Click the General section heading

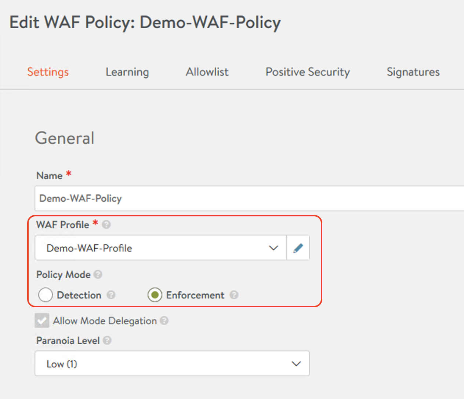(x=65, y=138)
